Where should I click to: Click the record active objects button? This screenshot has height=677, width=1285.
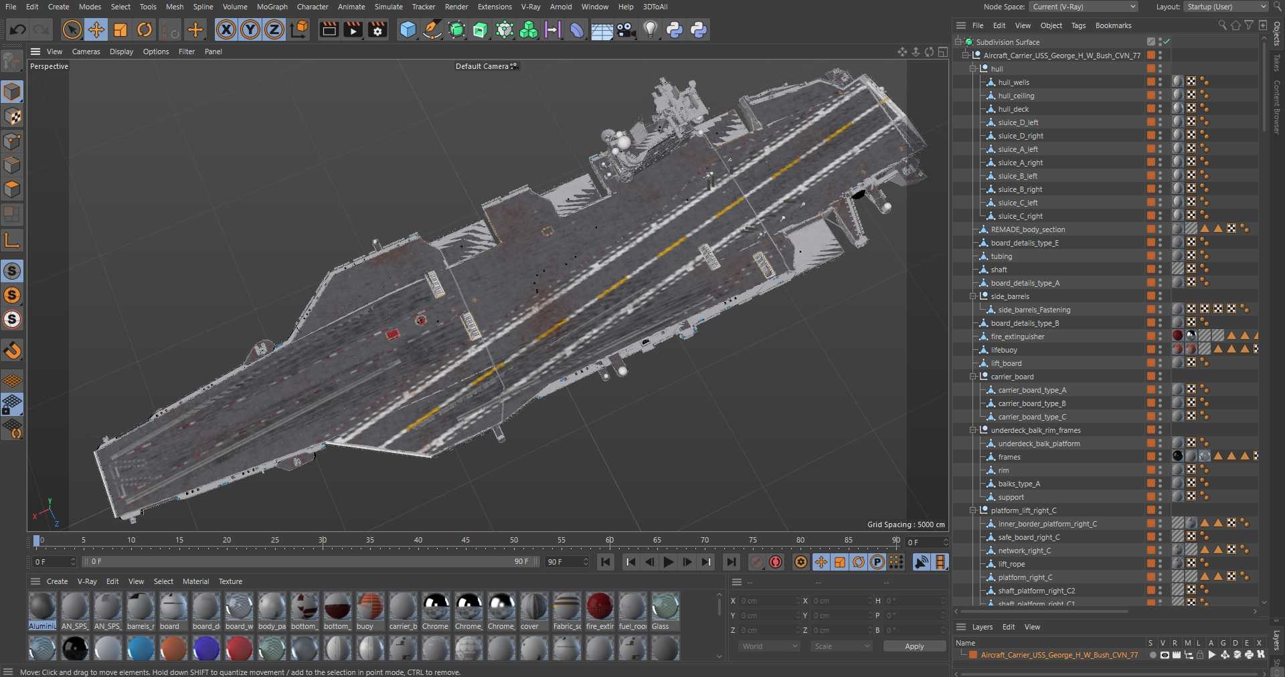(x=757, y=562)
